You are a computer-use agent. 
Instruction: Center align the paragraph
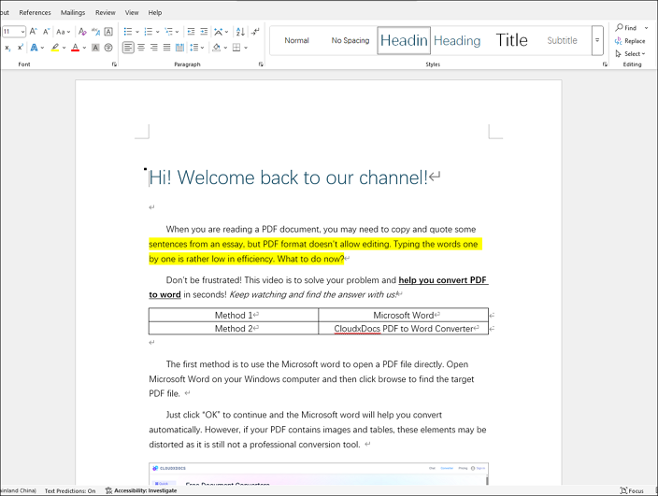click(x=141, y=48)
